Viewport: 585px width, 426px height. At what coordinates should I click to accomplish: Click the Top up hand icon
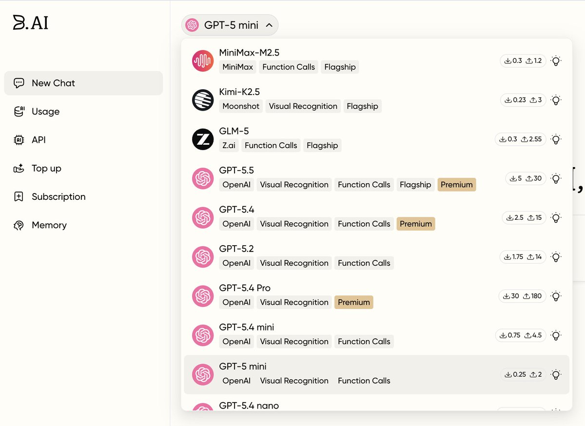[19, 168]
